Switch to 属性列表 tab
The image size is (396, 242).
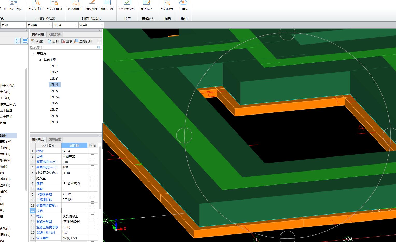[38, 140]
